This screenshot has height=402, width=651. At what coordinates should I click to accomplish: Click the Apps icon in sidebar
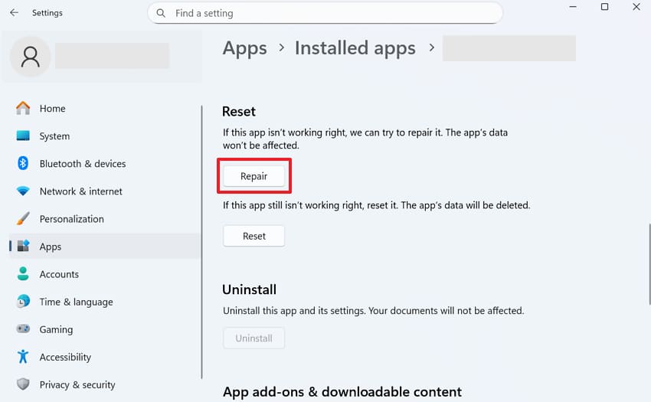click(23, 246)
